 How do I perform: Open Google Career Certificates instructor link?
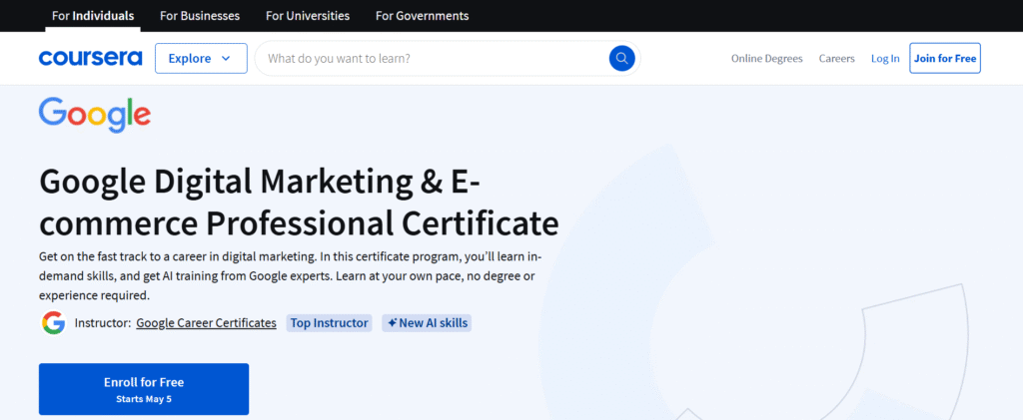coord(206,323)
